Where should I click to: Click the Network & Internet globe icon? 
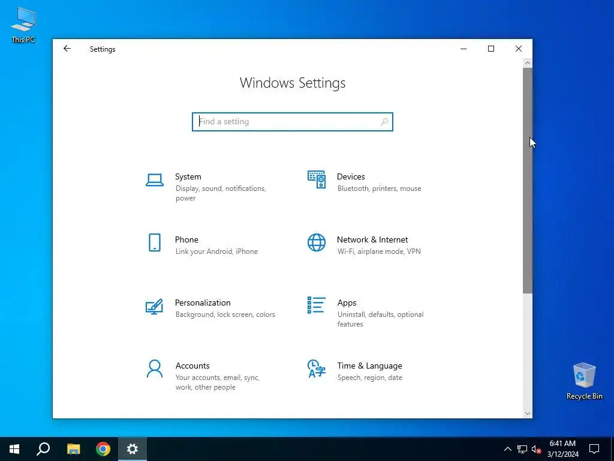317,243
